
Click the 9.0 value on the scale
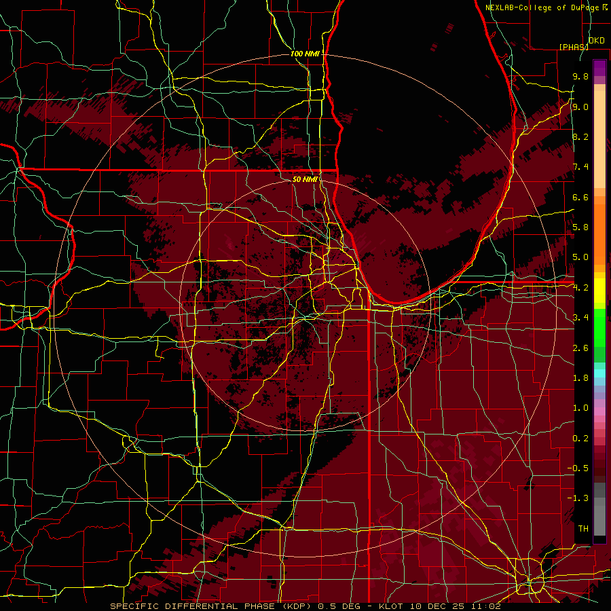coord(580,107)
